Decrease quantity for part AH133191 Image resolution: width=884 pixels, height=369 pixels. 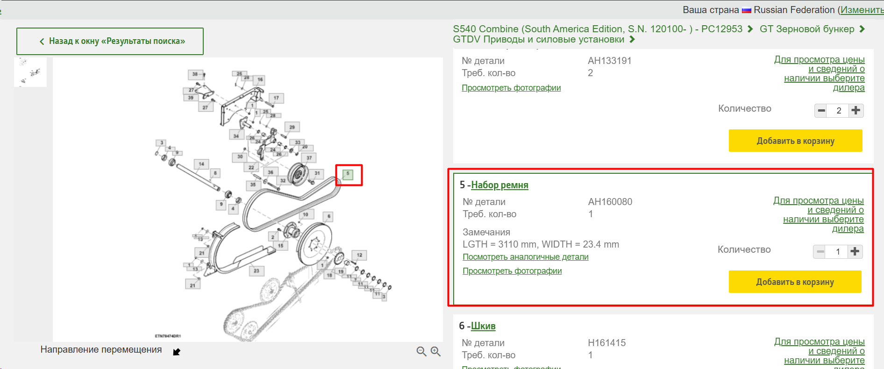click(821, 110)
